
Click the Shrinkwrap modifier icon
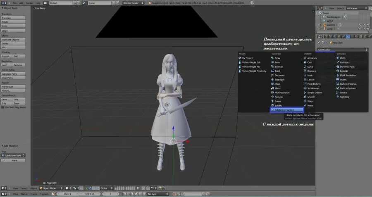coord(305,88)
